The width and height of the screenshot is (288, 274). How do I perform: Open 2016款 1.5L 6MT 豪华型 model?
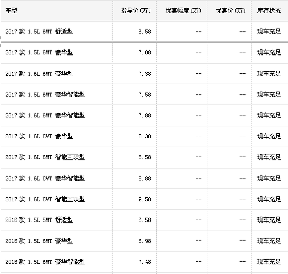point(39,241)
